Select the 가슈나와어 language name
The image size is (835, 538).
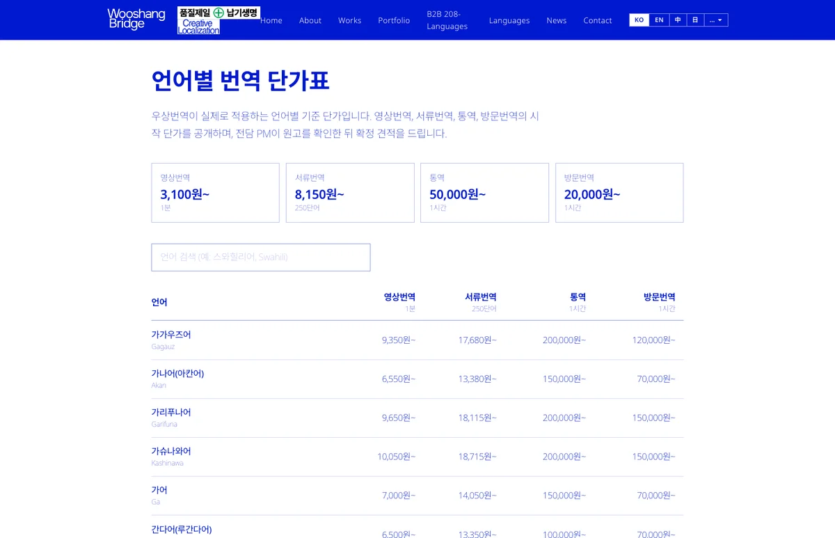(x=171, y=452)
